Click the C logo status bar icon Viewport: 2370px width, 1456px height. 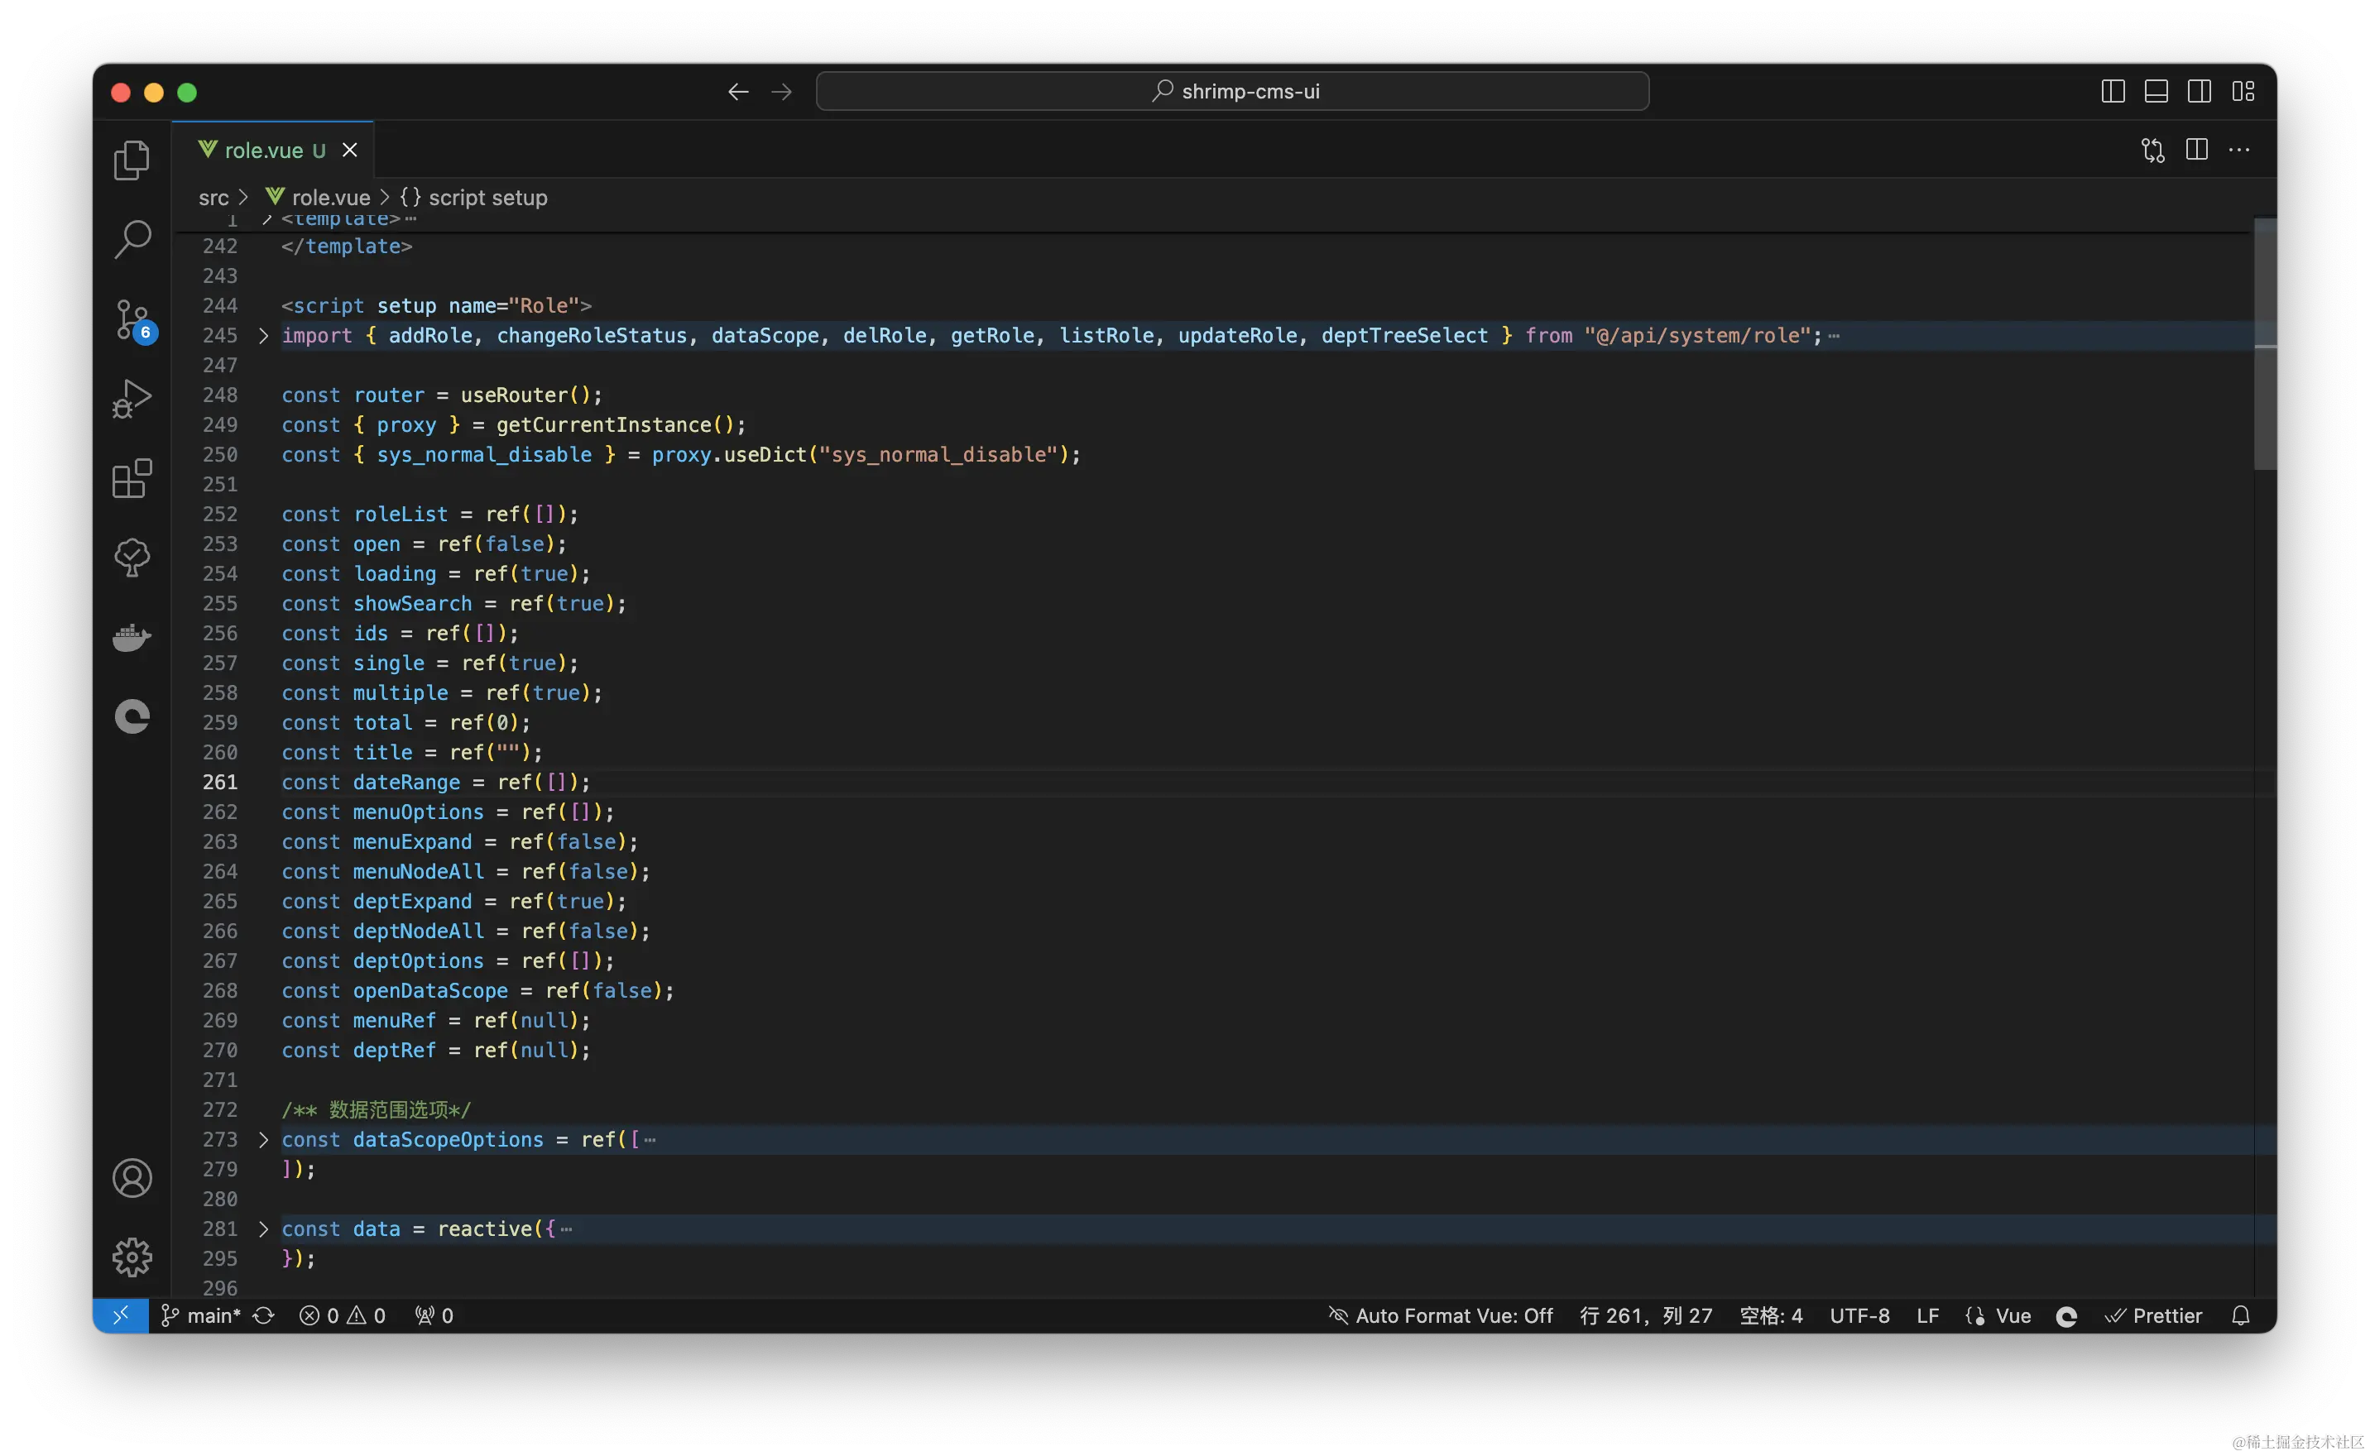click(x=2065, y=1316)
